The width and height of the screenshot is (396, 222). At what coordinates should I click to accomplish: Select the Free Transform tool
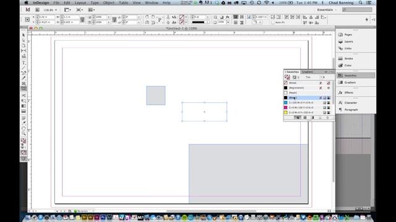click(x=24, y=101)
